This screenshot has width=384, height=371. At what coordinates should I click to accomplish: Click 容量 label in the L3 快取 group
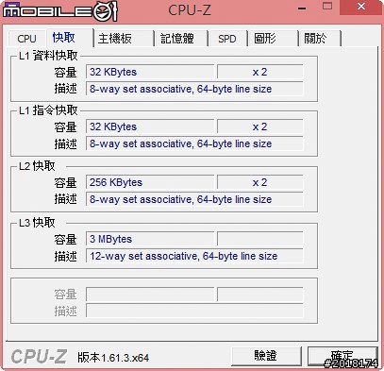click(65, 240)
